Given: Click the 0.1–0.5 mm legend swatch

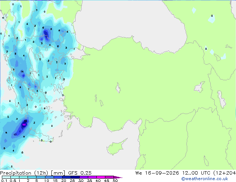Looking at the screenshot, I should pyautogui.click(x=6, y=177).
